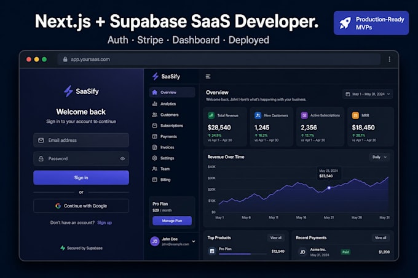Click the padlock icon in Password field
The height and width of the screenshot is (278, 418).
[41, 158]
